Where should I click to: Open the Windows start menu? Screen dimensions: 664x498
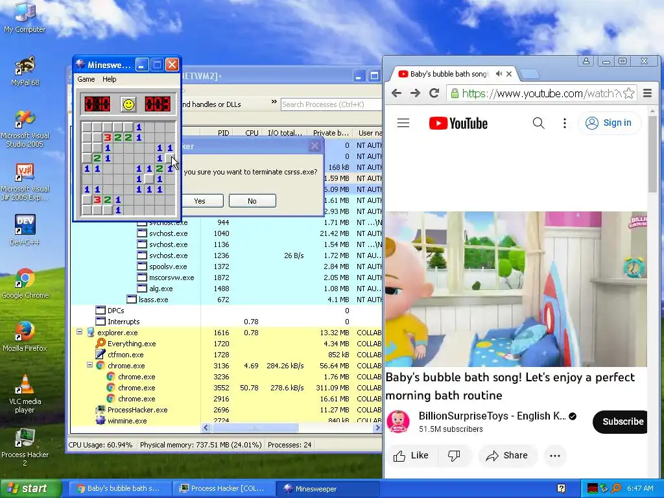click(x=30, y=489)
